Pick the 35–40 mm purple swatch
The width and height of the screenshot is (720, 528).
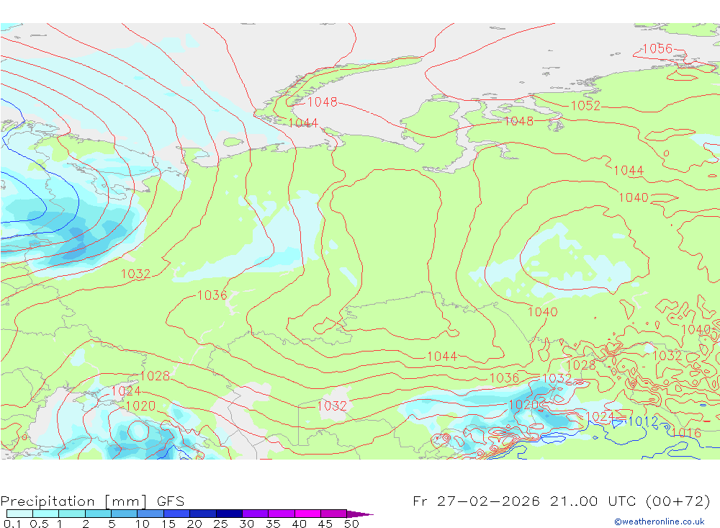(x=281, y=514)
